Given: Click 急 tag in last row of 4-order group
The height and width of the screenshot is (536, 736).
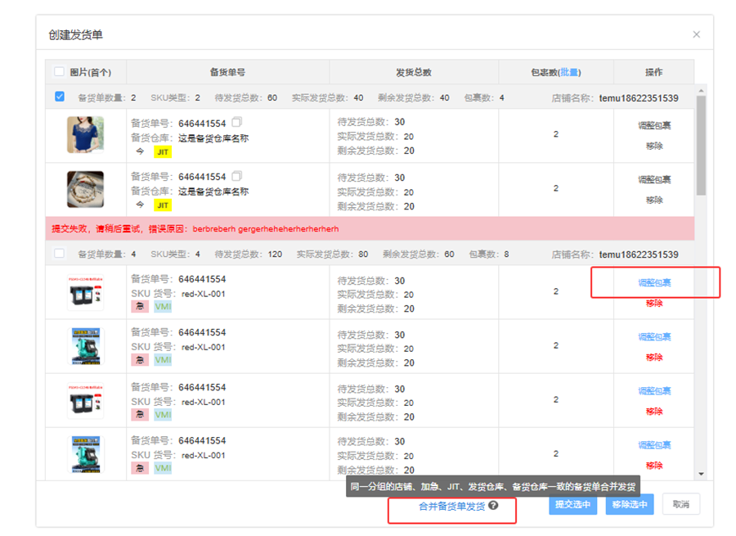Looking at the screenshot, I should [140, 468].
